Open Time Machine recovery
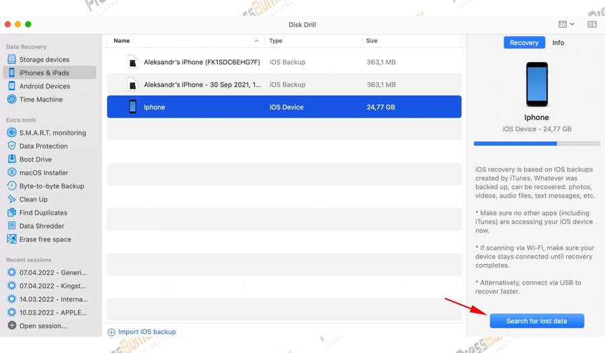 (x=40, y=100)
